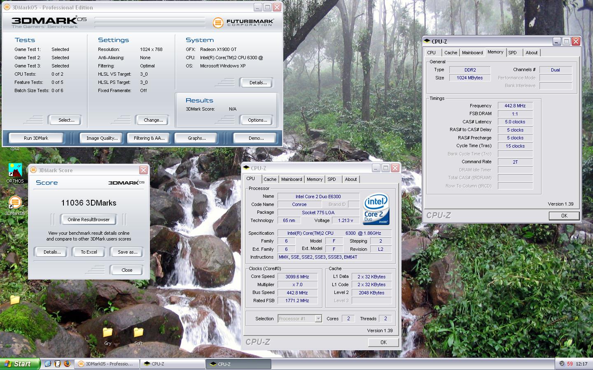
Task: Click Run 3DMark button
Action: point(36,138)
